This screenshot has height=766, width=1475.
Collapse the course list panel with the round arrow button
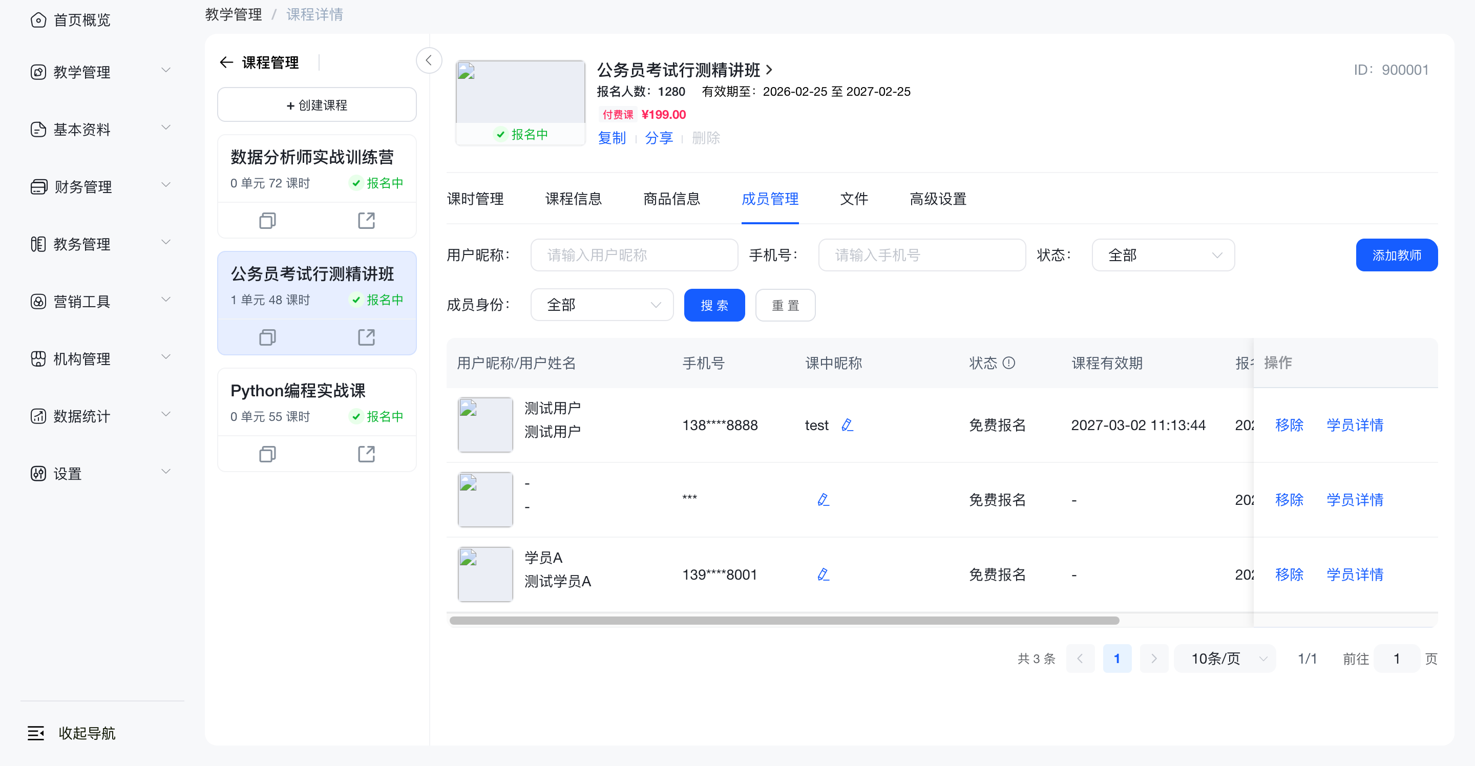[428, 60]
